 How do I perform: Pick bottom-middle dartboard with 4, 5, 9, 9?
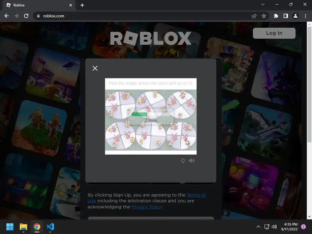point(151,136)
